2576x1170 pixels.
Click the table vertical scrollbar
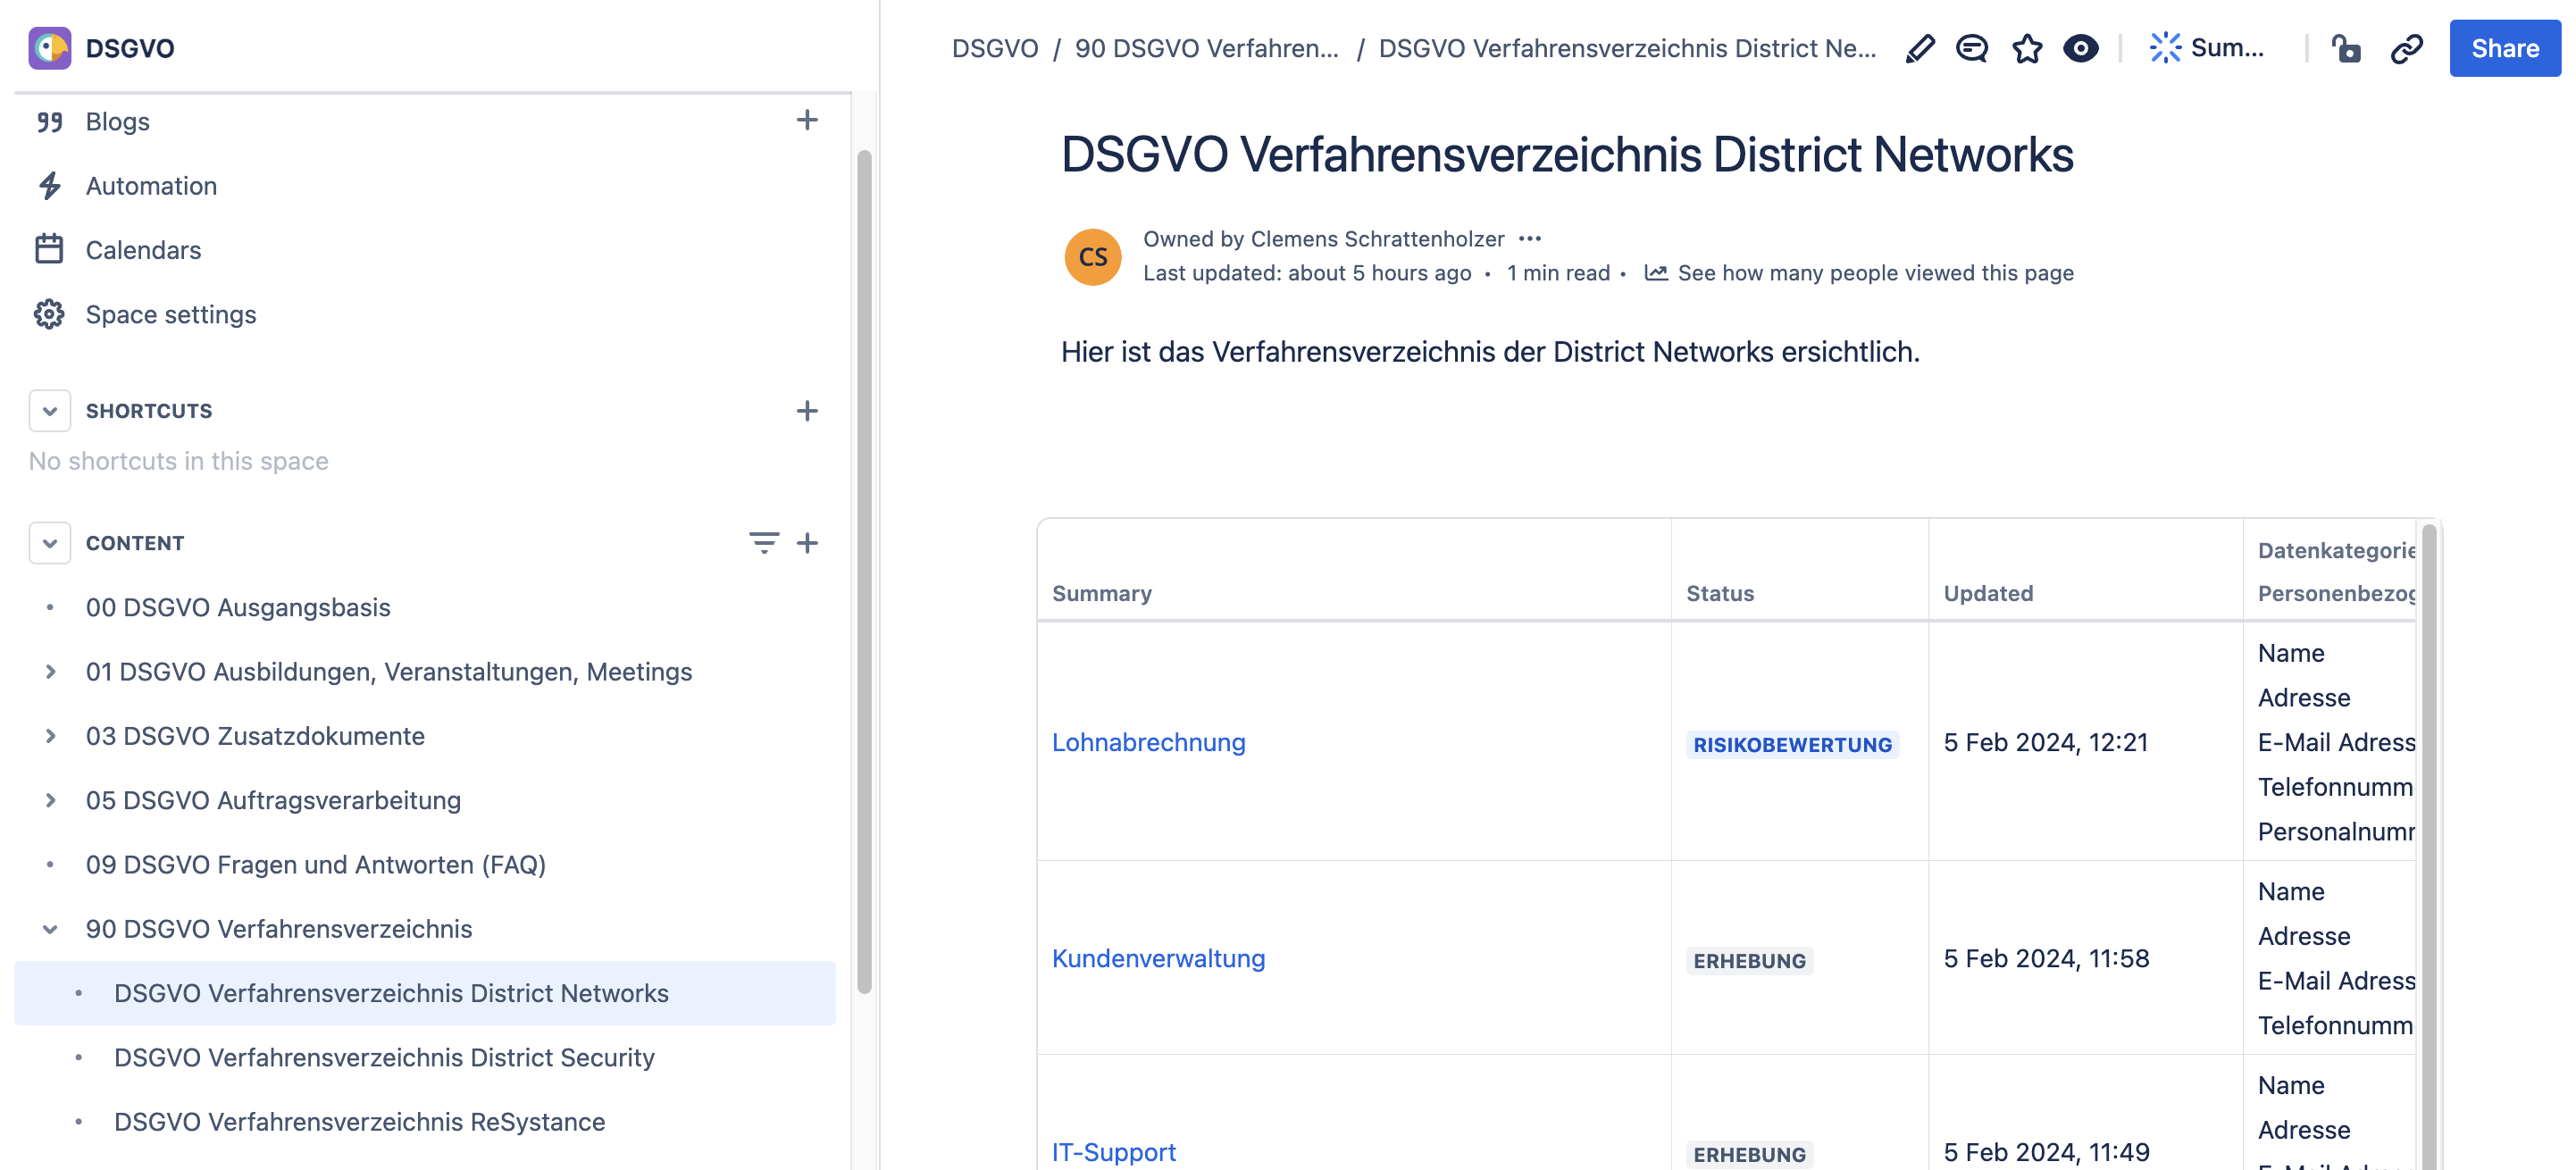pos(2428,840)
